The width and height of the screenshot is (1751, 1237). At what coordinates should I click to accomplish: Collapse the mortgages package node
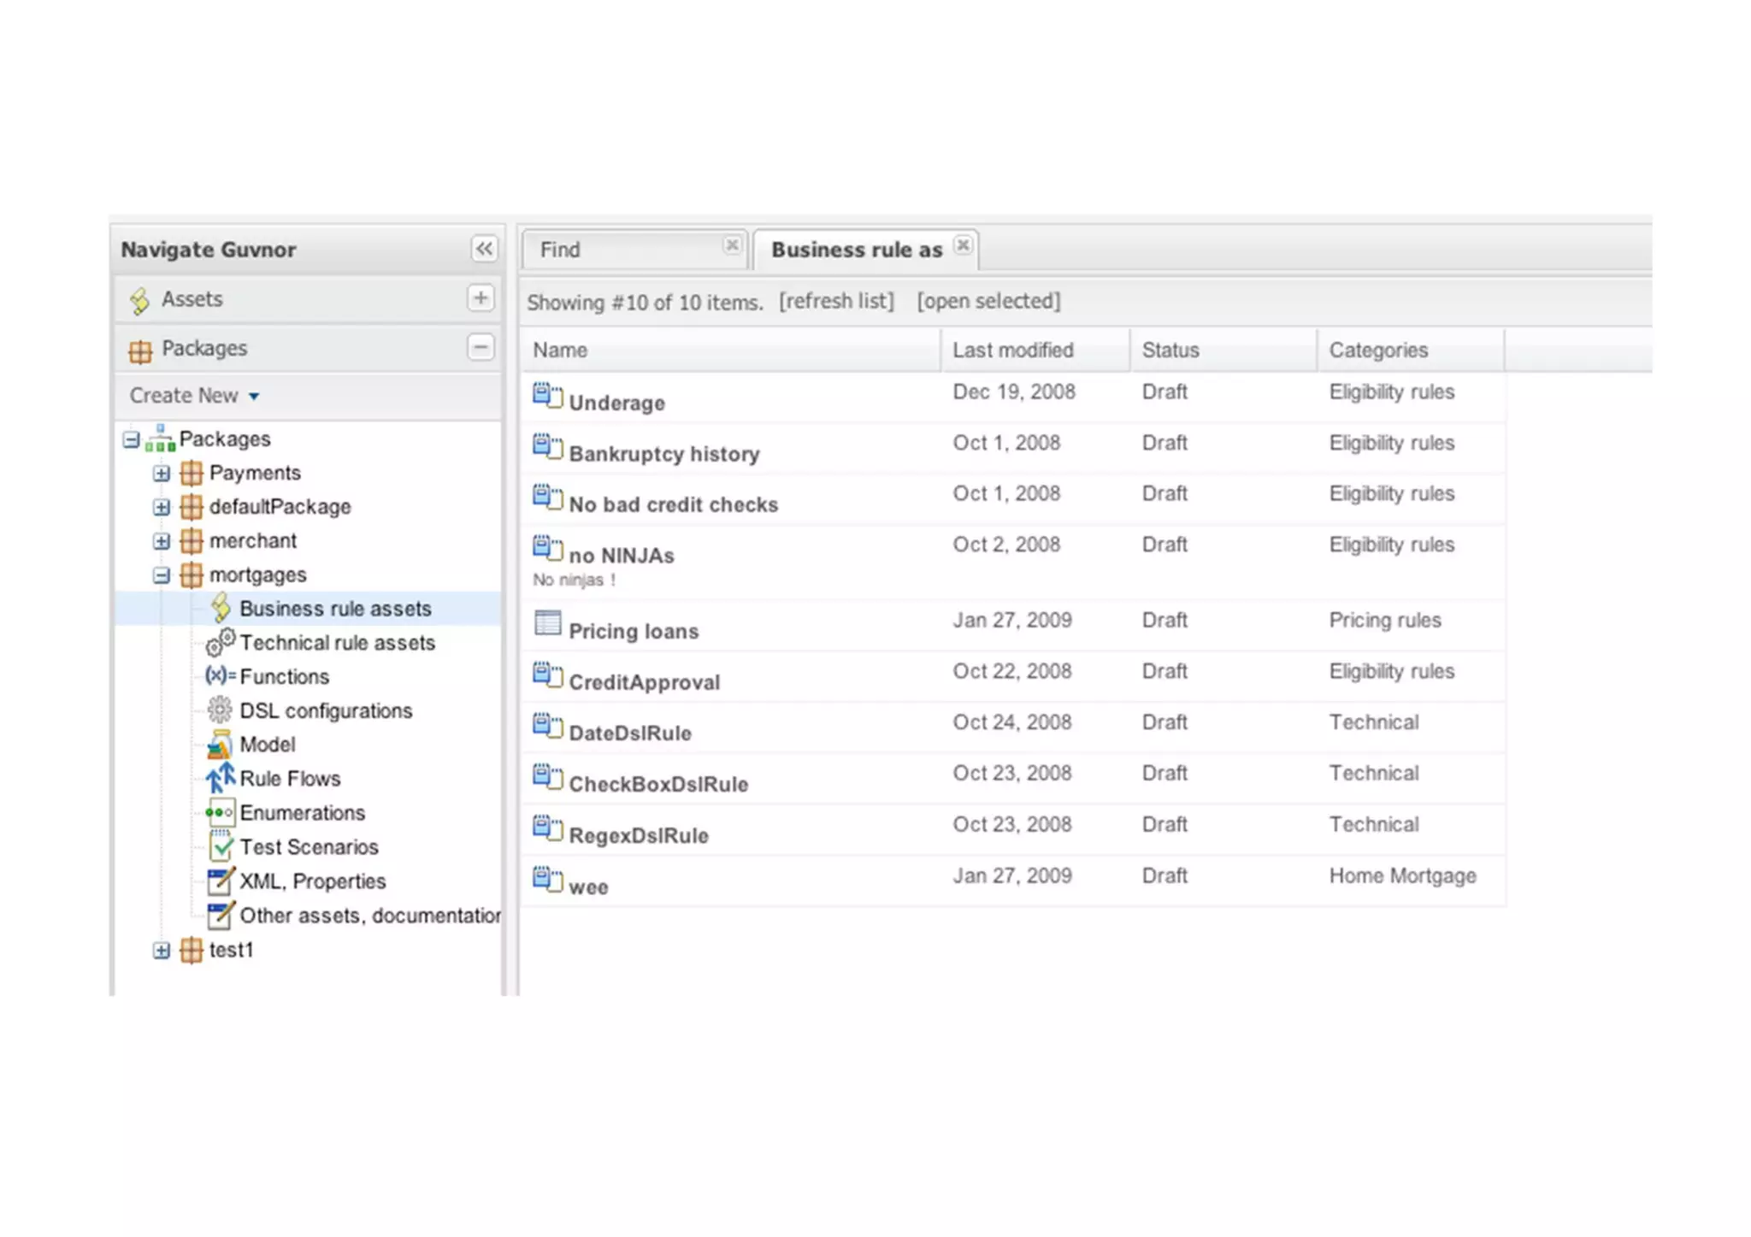(x=162, y=575)
